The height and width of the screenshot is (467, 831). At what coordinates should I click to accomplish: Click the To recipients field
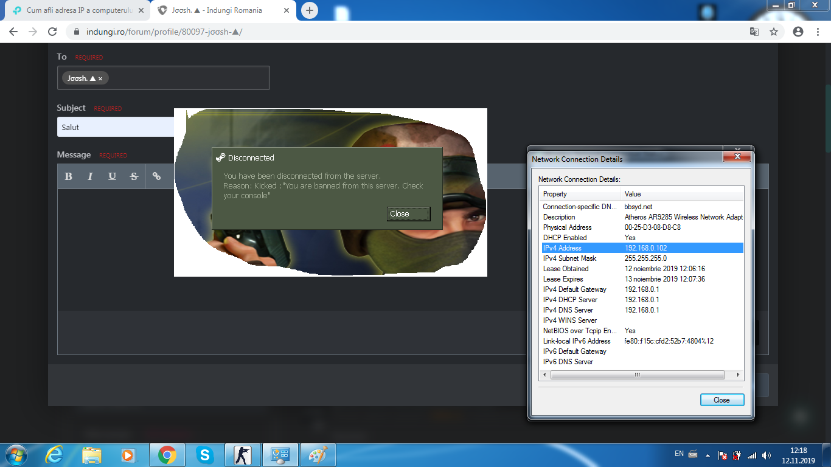(163, 78)
